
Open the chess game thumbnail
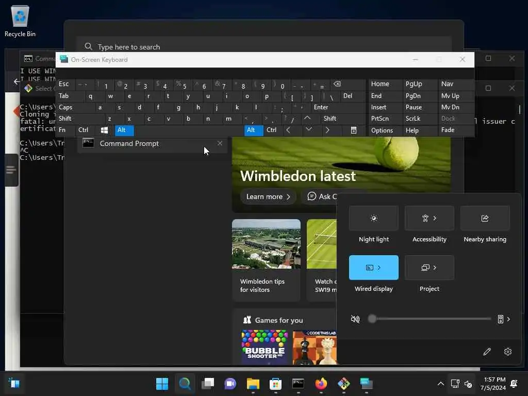pyautogui.click(x=315, y=347)
